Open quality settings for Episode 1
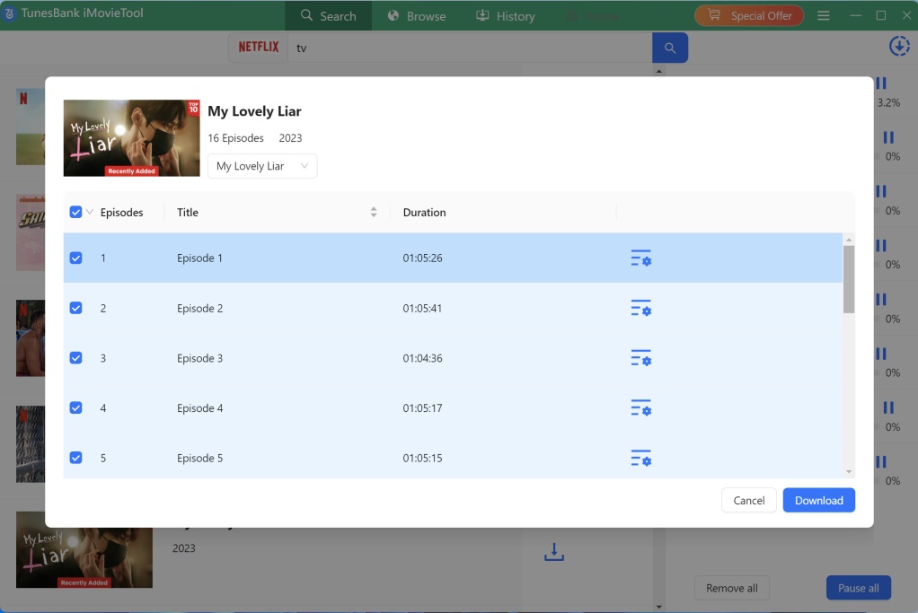Viewport: 918px width, 613px height. pos(640,258)
